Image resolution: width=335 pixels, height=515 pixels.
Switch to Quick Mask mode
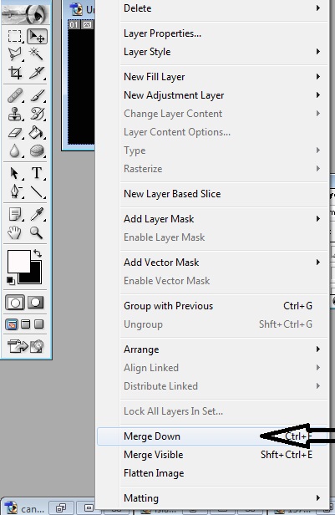(x=36, y=302)
